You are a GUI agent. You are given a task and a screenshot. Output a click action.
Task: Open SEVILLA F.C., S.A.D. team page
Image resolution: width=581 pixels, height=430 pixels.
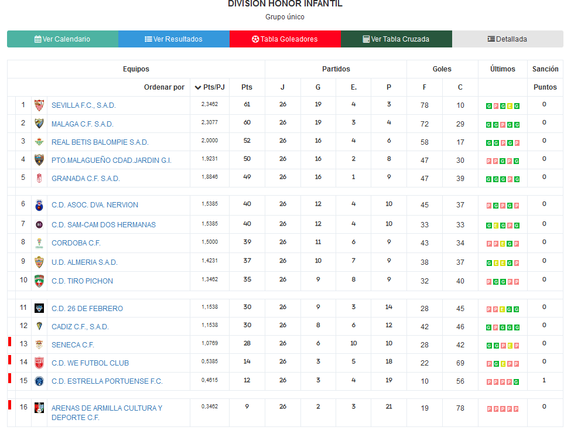click(84, 105)
